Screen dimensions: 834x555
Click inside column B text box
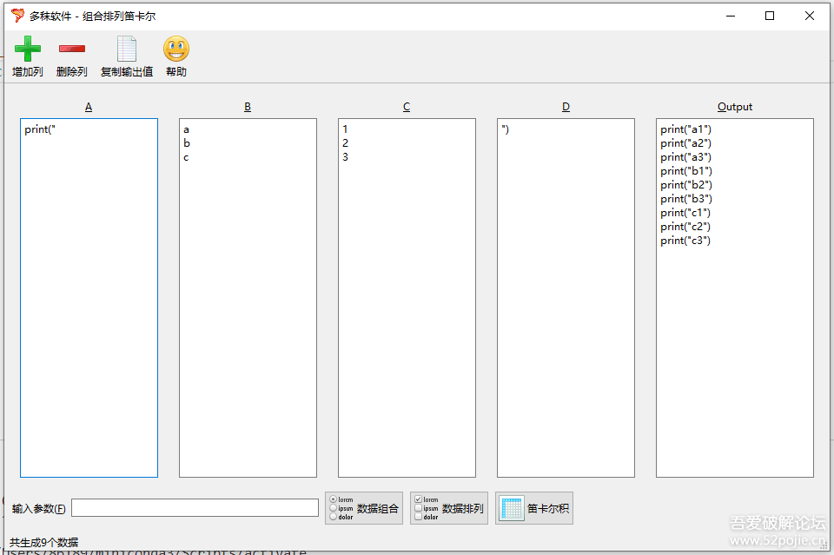[248, 298]
